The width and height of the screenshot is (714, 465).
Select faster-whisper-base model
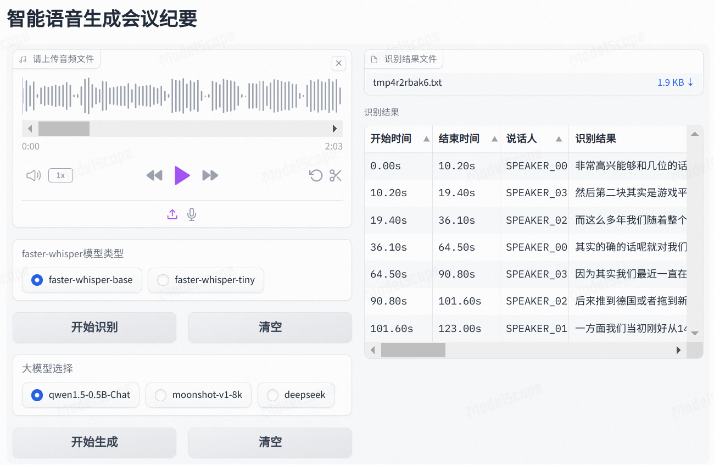[x=82, y=280]
